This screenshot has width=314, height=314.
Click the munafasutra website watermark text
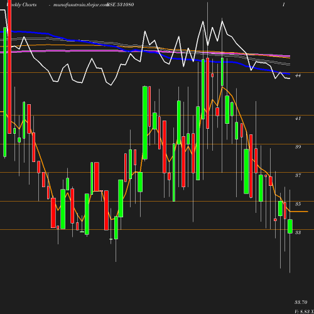[80, 4]
